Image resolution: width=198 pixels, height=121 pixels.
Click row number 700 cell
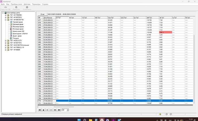point(40,76)
